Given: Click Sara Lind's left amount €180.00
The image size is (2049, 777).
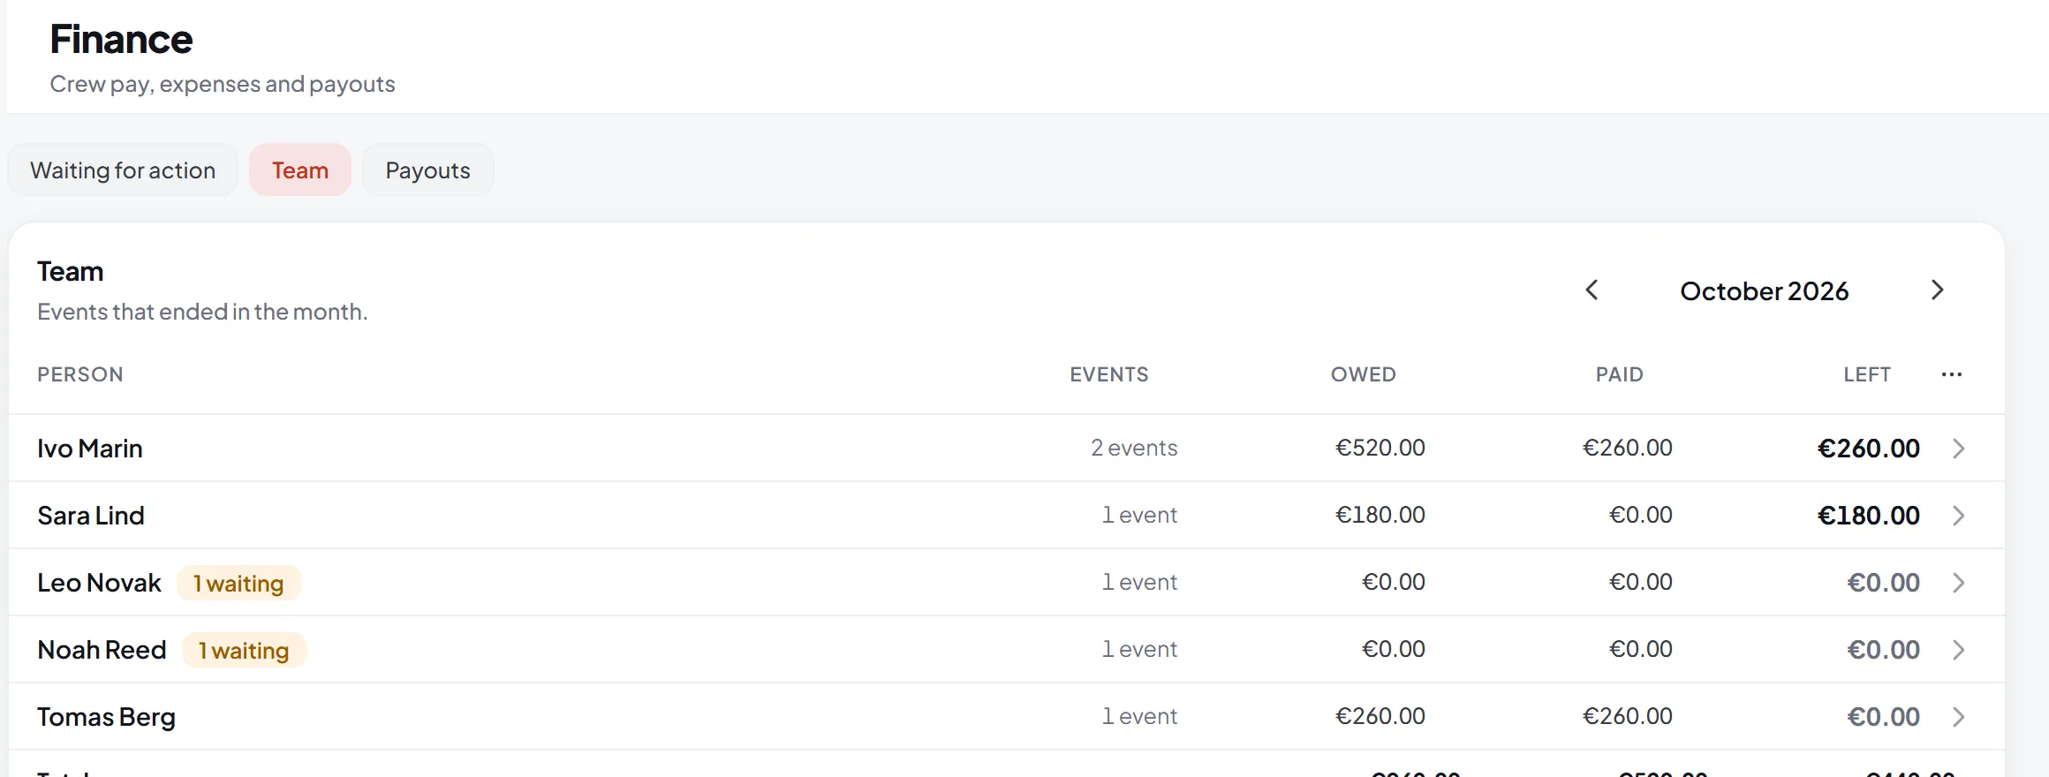Looking at the screenshot, I should 1869,516.
